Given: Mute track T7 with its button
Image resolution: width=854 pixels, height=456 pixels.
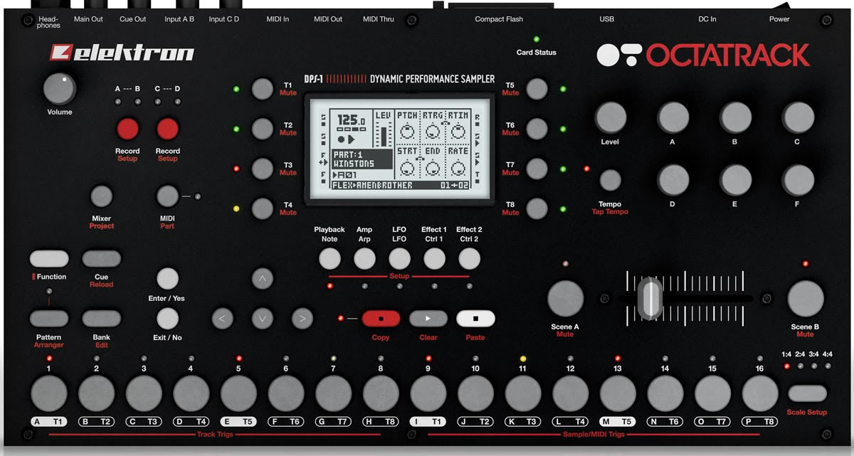Looking at the screenshot, I should pyautogui.click(x=537, y=169).
